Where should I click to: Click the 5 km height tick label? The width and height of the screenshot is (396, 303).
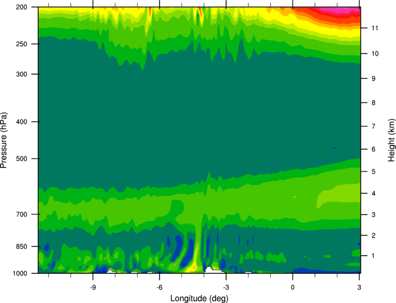point(374,172)
